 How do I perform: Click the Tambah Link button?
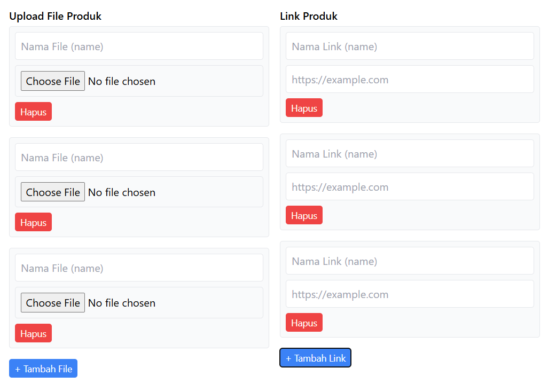[315, 357]
